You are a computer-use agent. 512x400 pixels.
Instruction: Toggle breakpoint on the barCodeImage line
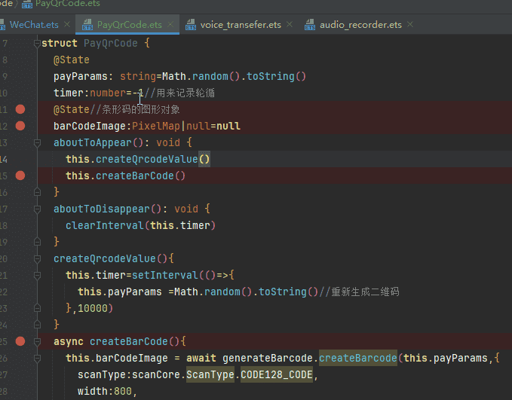[x=20, y=126]
